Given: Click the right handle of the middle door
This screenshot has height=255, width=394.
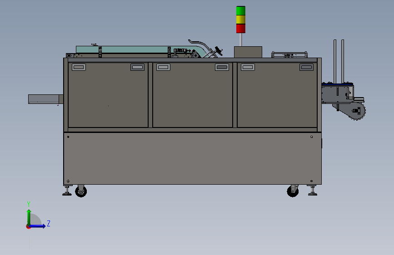Looking at the screenshot, I should pos(222,67).
